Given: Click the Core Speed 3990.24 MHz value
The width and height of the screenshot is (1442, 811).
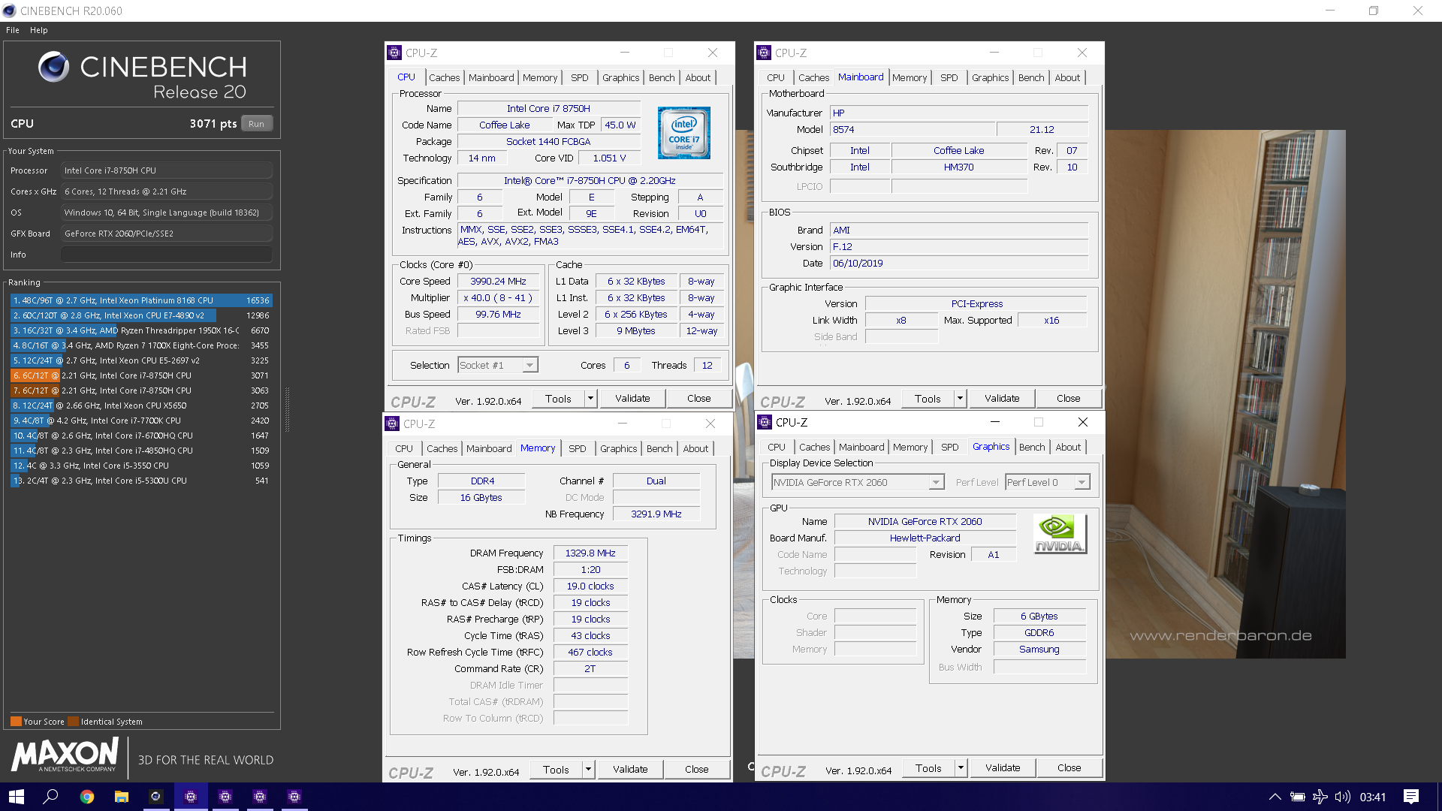Looking at the screenshot, I should click(x=498, y=282).
